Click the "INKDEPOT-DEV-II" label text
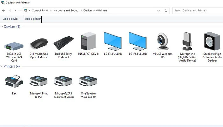The image size is (223, 127). pyautogui.click(x=88, y=54)
